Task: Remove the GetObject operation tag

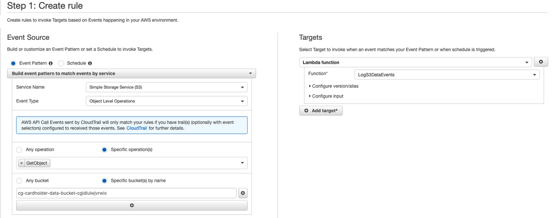Action: tap(21, 163)
